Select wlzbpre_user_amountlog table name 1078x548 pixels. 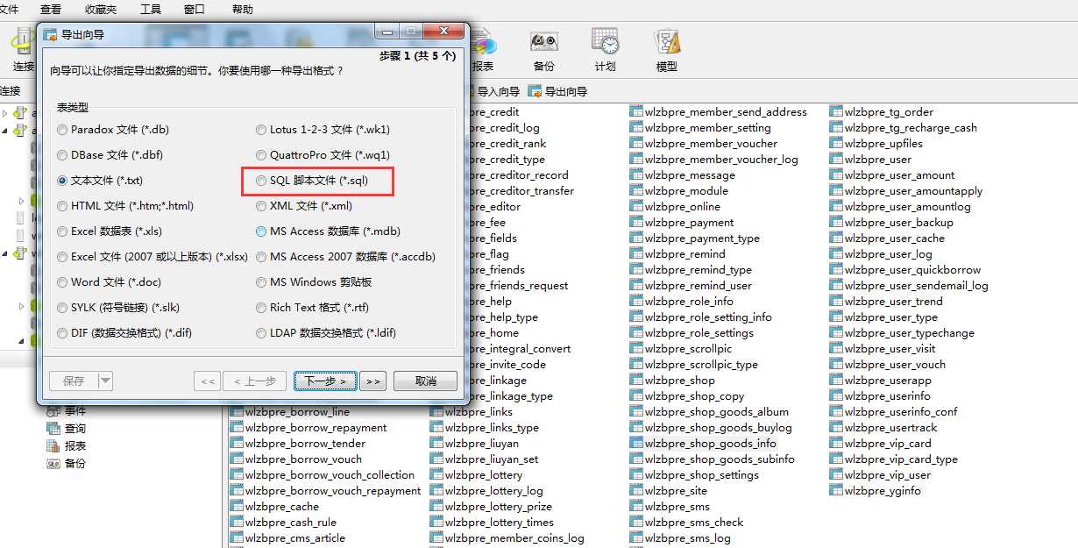click(x=908, y=207)
